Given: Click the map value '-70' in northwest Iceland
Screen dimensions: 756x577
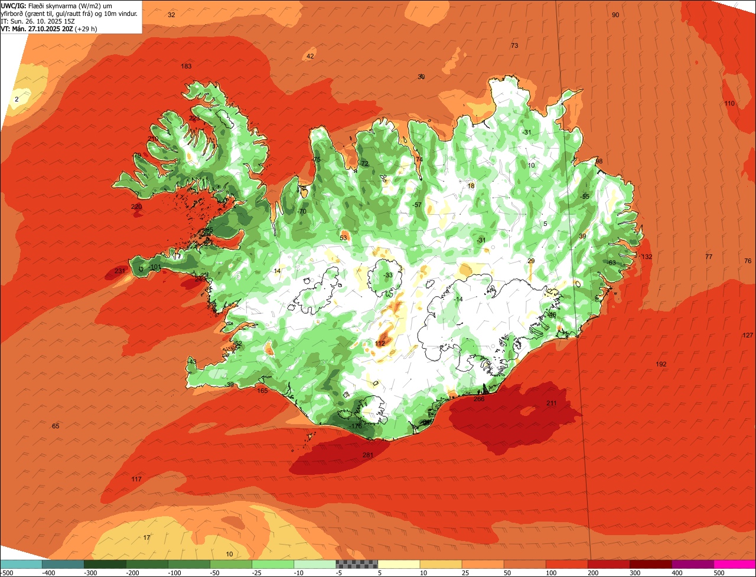Looking at the screenshot, I should click(x=302, y=211).
